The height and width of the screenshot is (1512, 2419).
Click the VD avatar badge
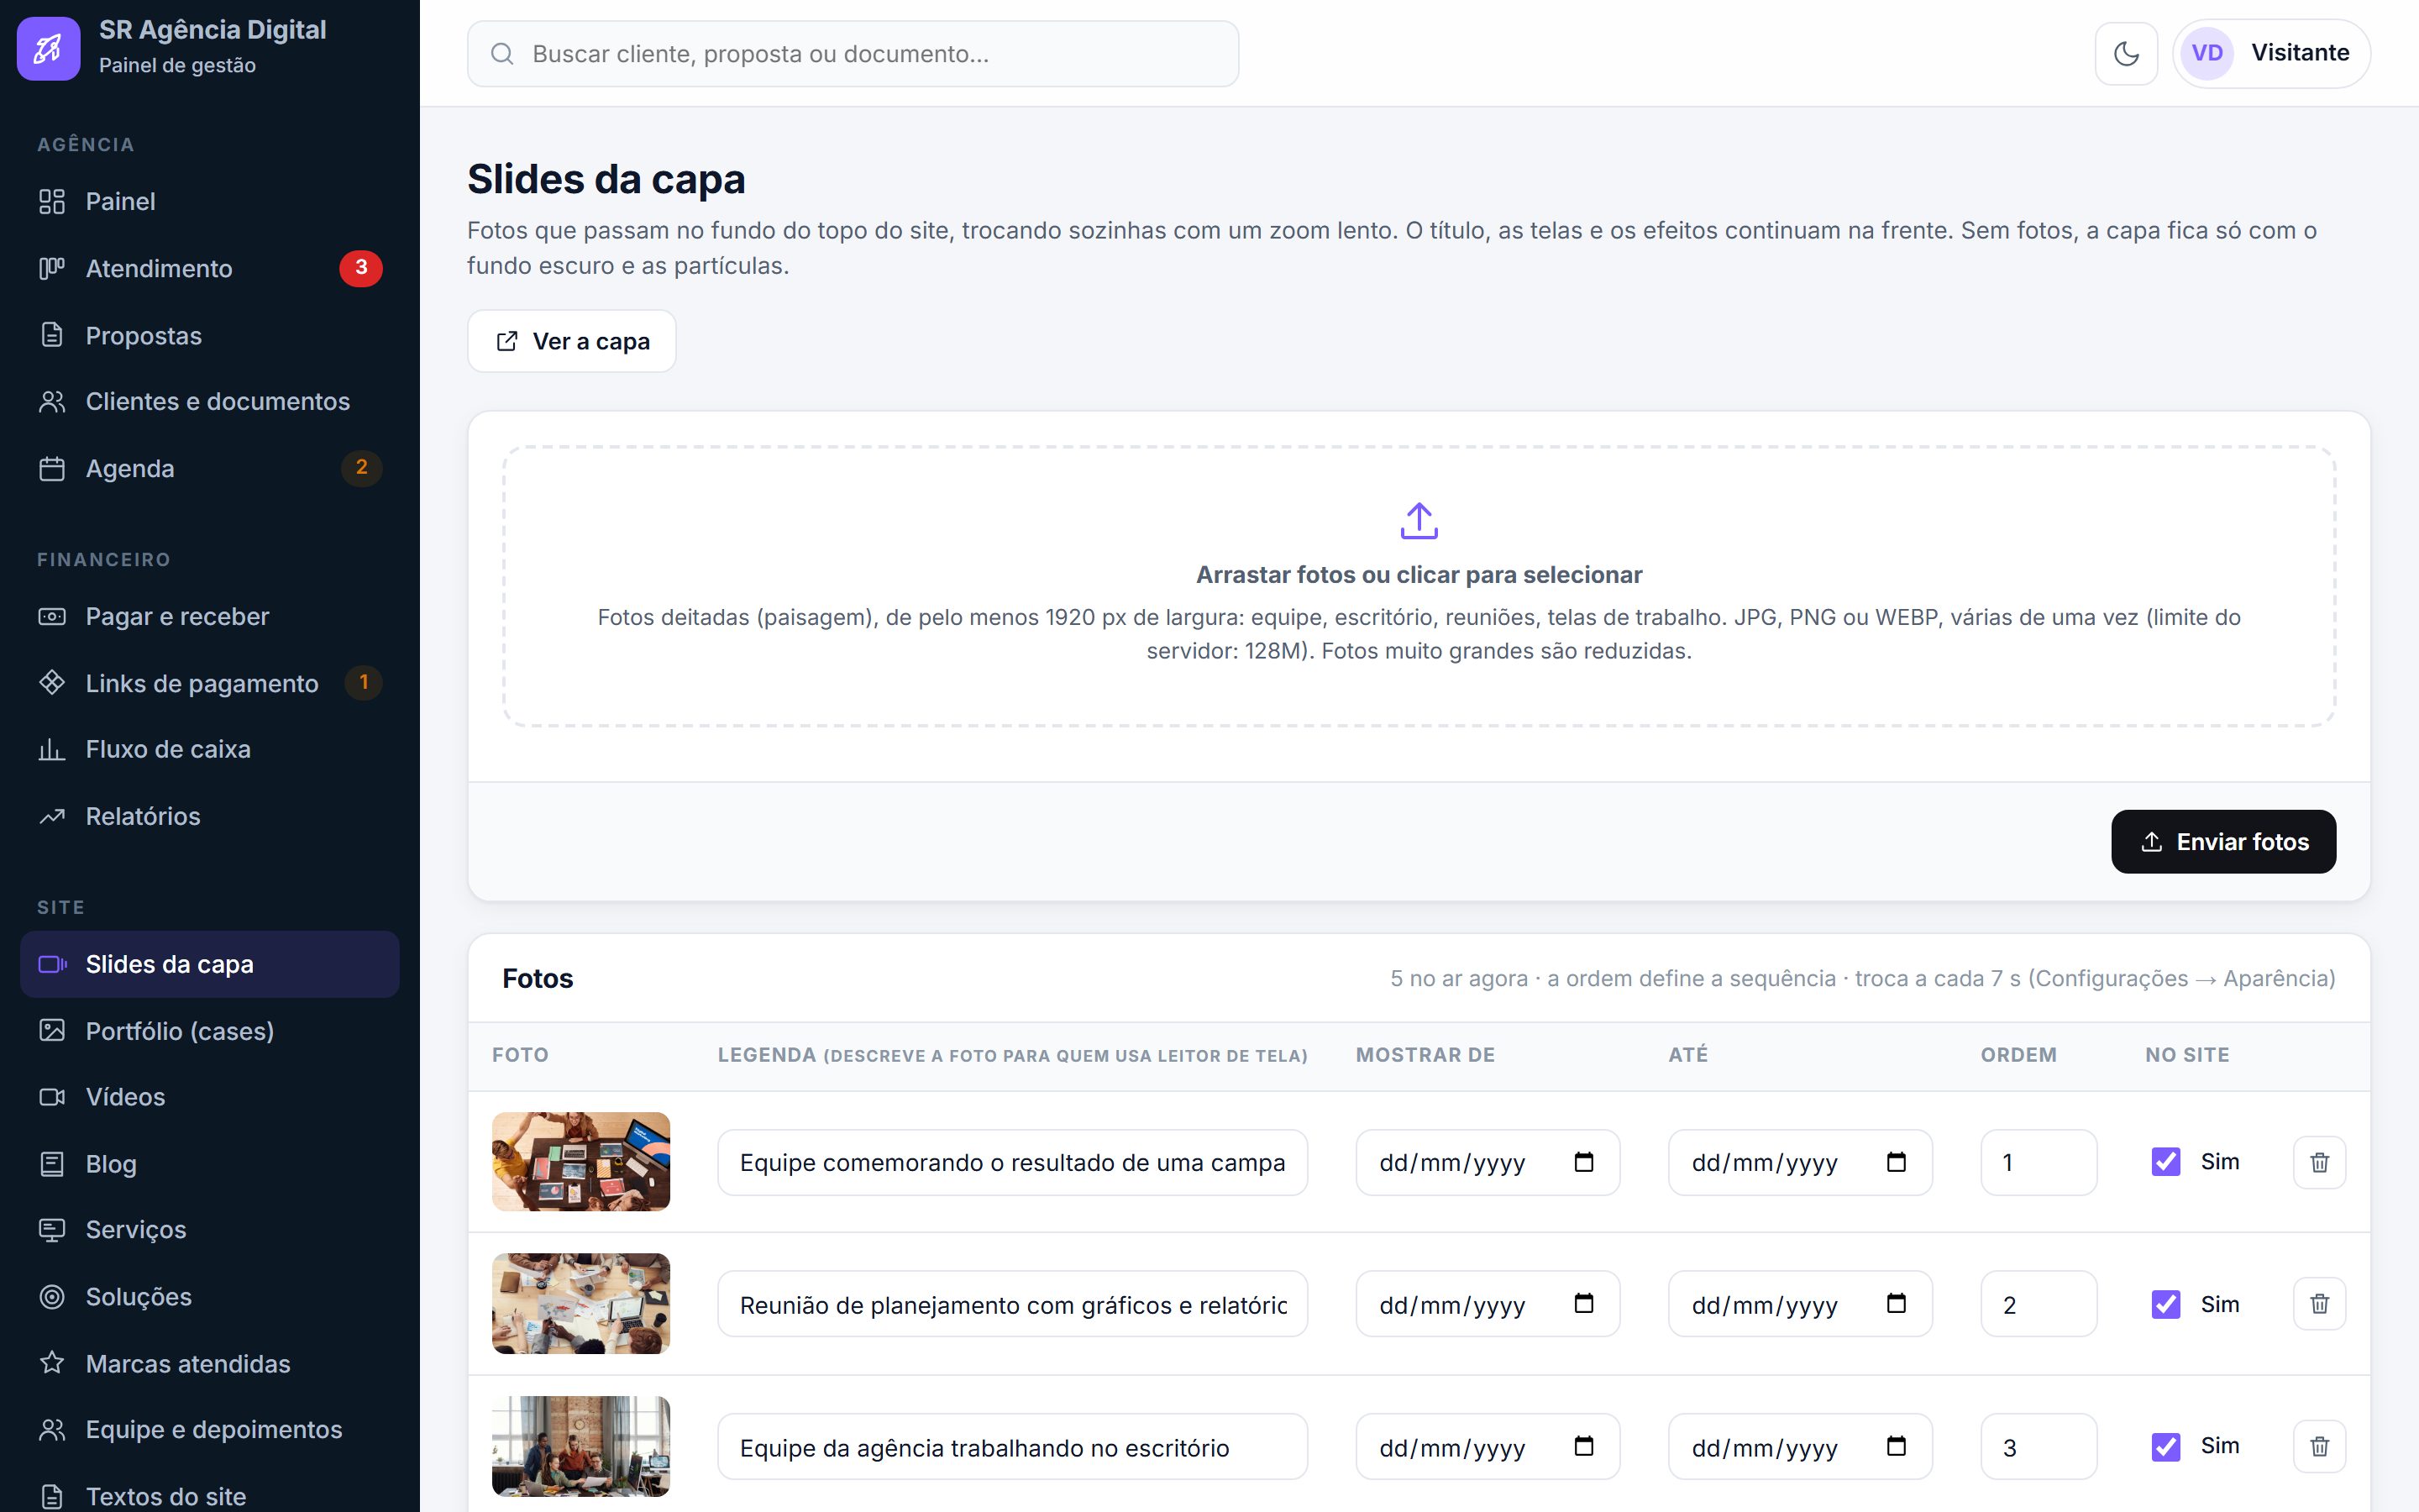[x=2207, y=53]
